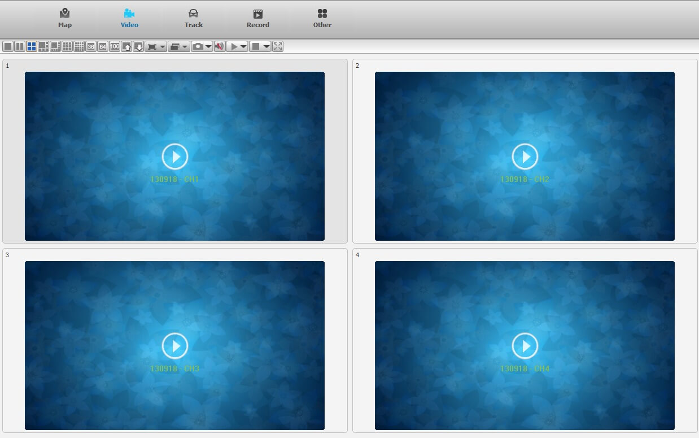Open the Other menu section
This screenshot has width=699, height=438.
click(322, 18)
